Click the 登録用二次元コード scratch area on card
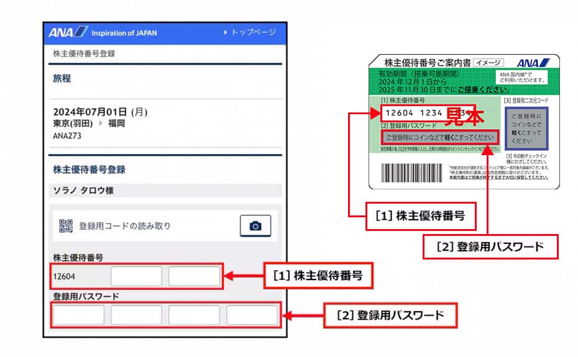Viewport: 578px width, 357px height. pos(526,129)
